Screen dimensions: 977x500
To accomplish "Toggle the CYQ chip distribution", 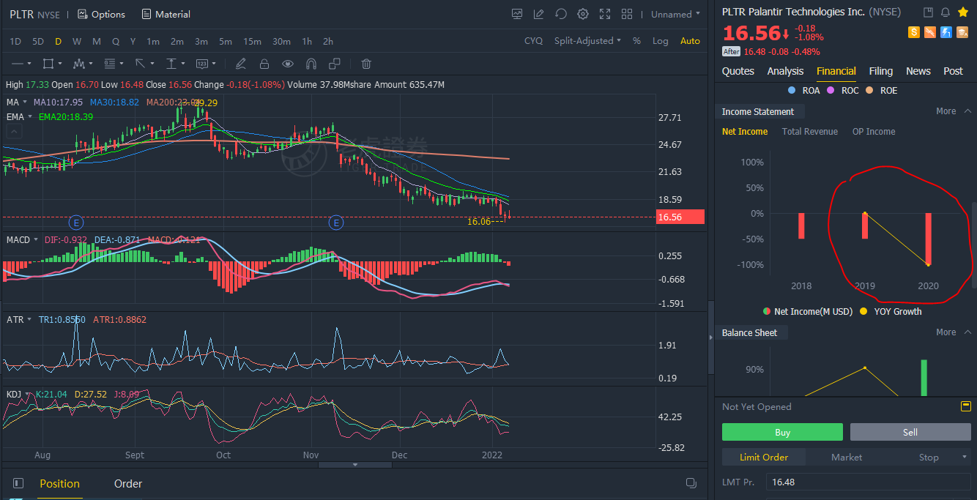I will pos(534,41).
